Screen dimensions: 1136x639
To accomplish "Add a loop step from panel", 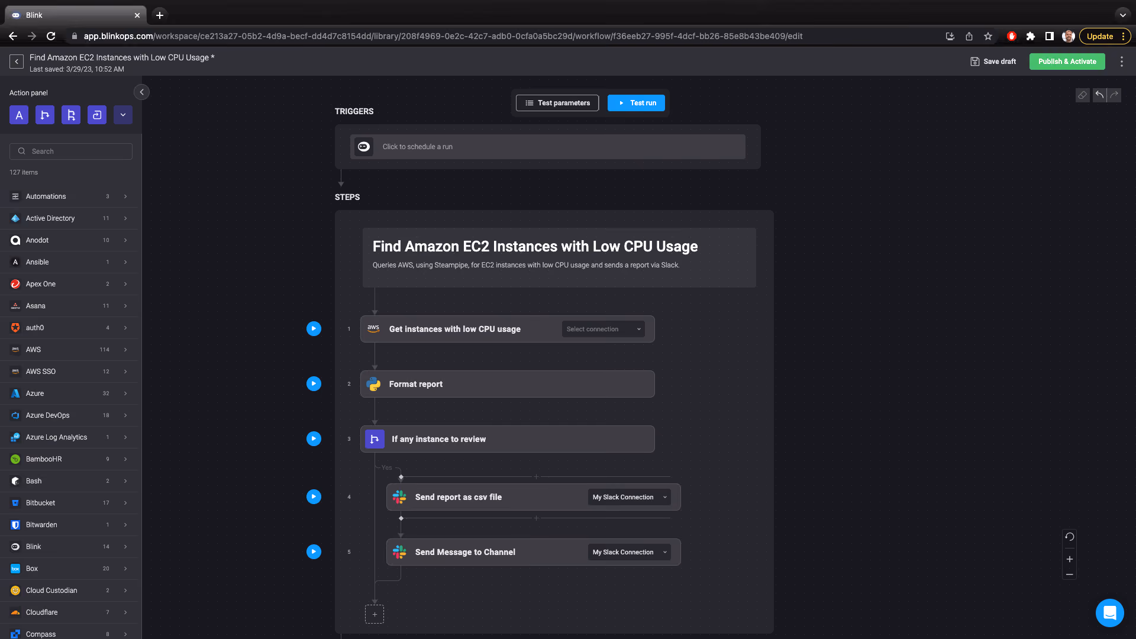I will click(97, 115).
